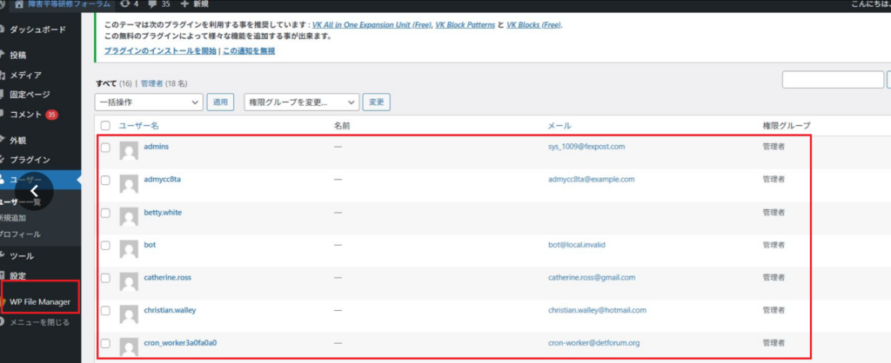Open username link cron_worker3a0fa0a0

coord(181,342)
